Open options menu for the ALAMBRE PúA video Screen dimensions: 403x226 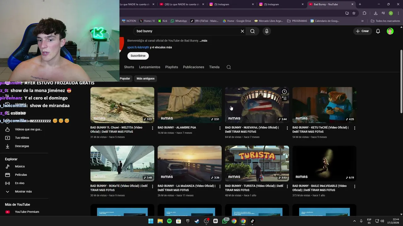[220, 128]
